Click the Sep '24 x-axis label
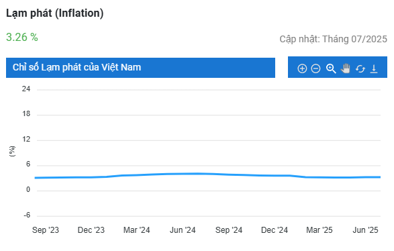This screenshot has width=394, height=251. click(229, 230)
